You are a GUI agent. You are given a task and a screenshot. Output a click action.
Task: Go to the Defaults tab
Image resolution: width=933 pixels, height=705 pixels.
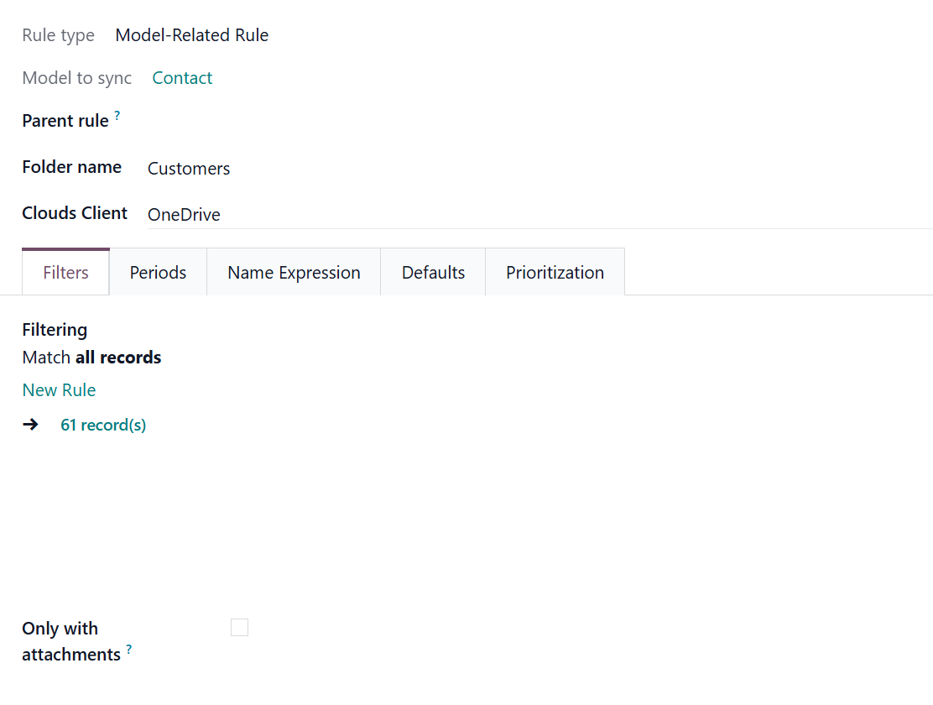click(x=433, y=273)
